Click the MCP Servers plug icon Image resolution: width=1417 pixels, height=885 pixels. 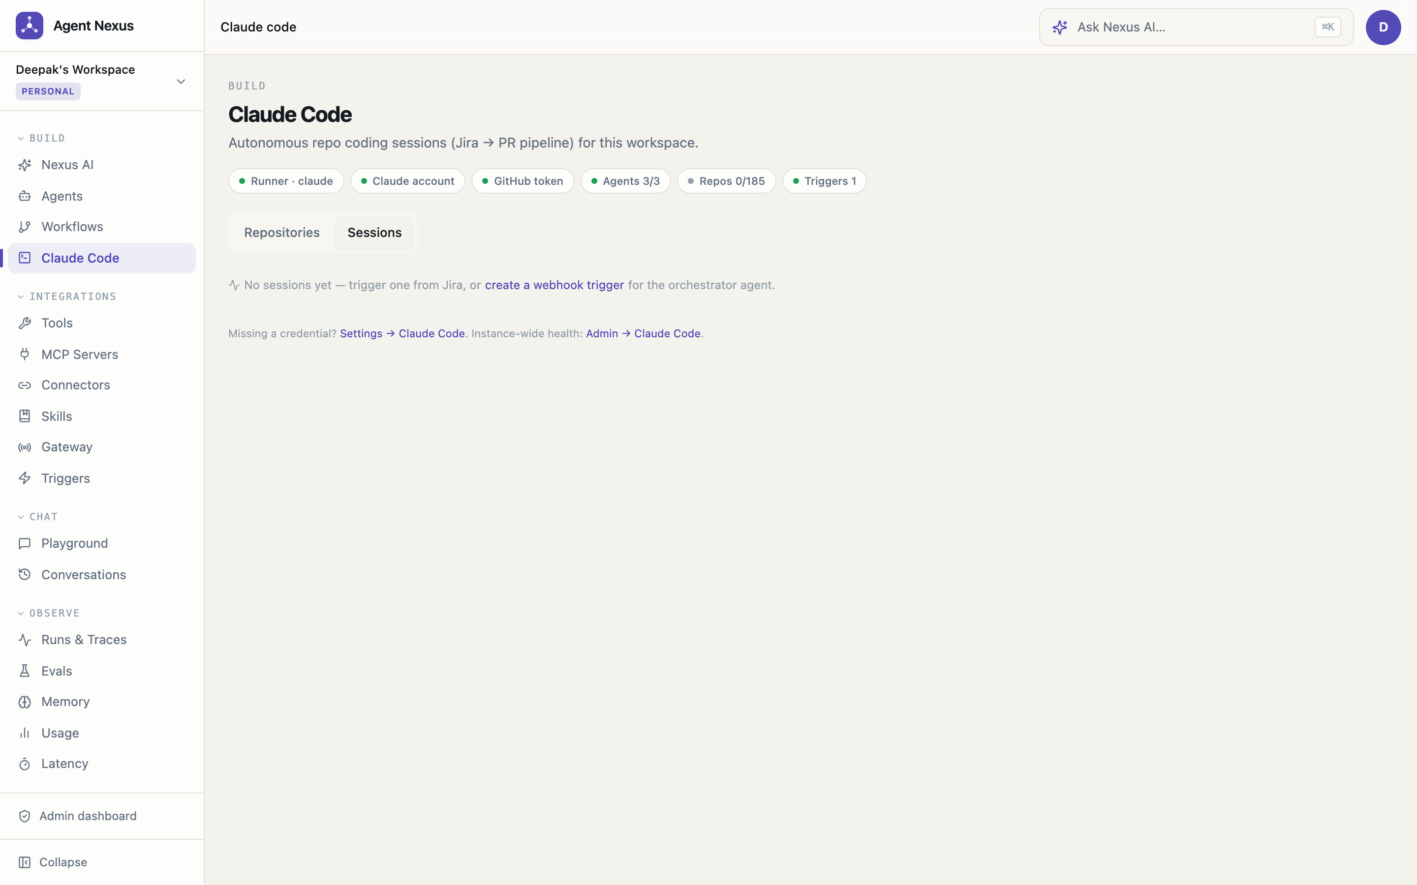coord(25,354)
